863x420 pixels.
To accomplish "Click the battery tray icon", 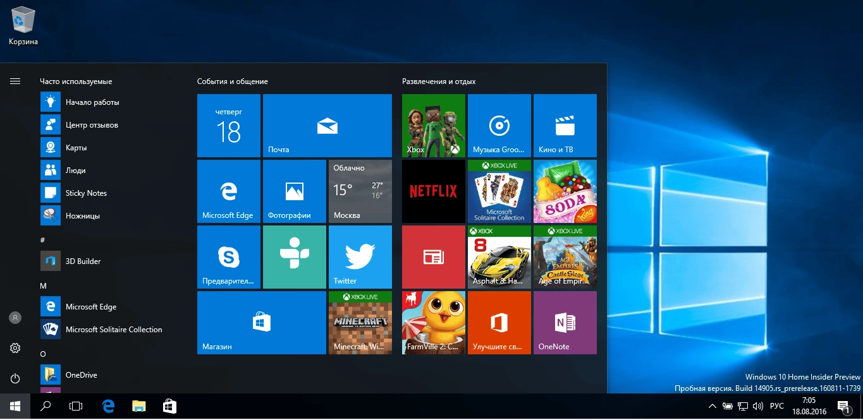I will (x=728, y=406).
